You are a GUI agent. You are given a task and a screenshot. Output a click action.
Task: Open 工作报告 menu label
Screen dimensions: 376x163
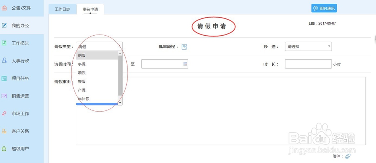point(20,43)
